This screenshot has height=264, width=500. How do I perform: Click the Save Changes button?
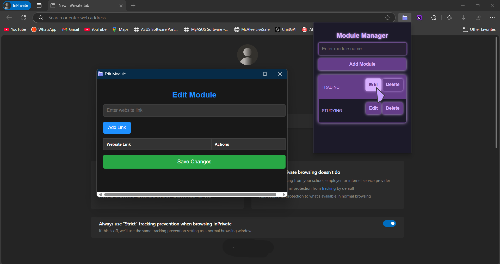coord(194,162)
